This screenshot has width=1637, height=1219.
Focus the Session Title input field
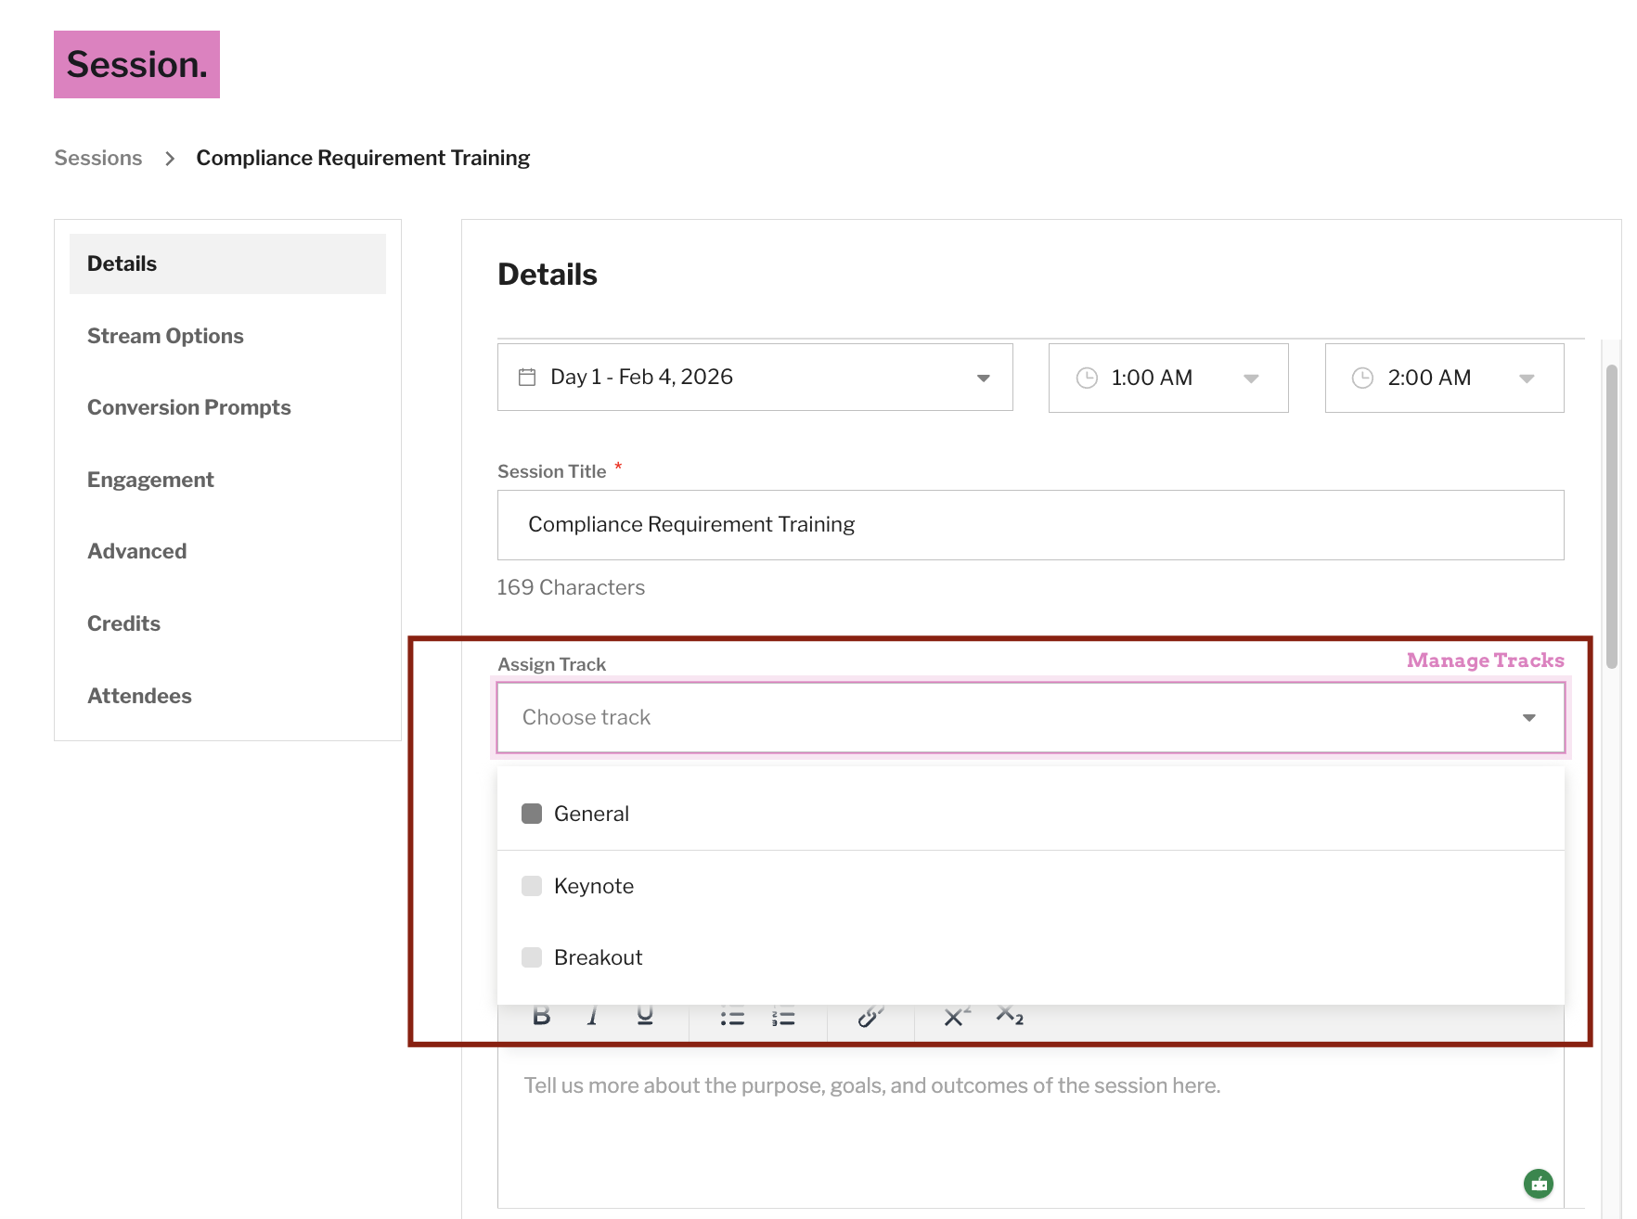(1030, 525)
